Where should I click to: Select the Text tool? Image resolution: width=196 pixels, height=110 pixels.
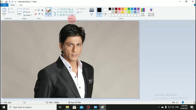tap(42, 10)
